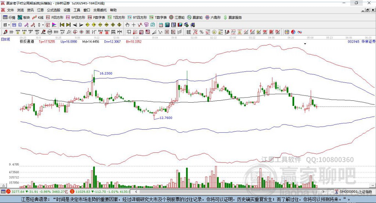Open the T四方形 tool
Viewport: 376px width, 203px height.
116,18
